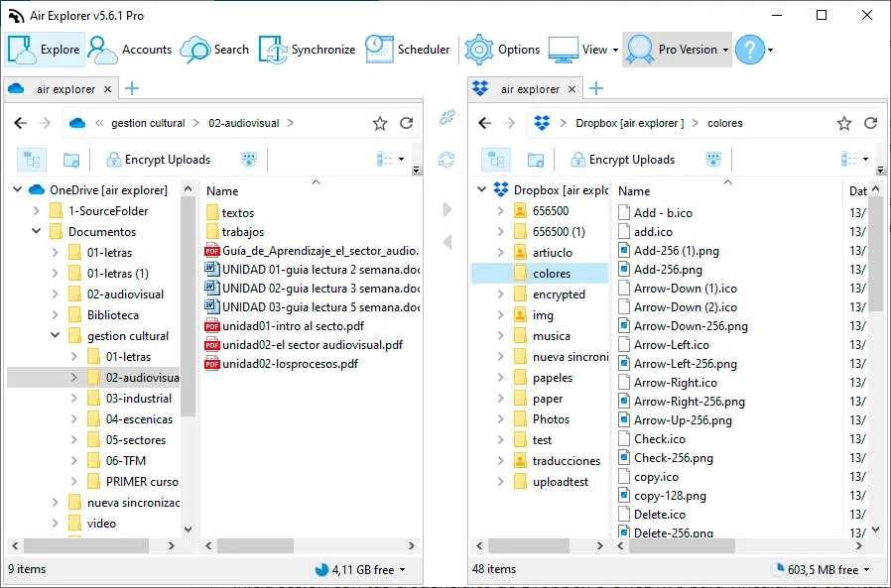This screenshot has height=588, width=891.
Task: Expand the Biblioteca tree node
Action: [x=56, y=314]
